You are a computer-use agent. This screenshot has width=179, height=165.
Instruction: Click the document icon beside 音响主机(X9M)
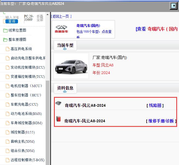[x=8, y=142]
